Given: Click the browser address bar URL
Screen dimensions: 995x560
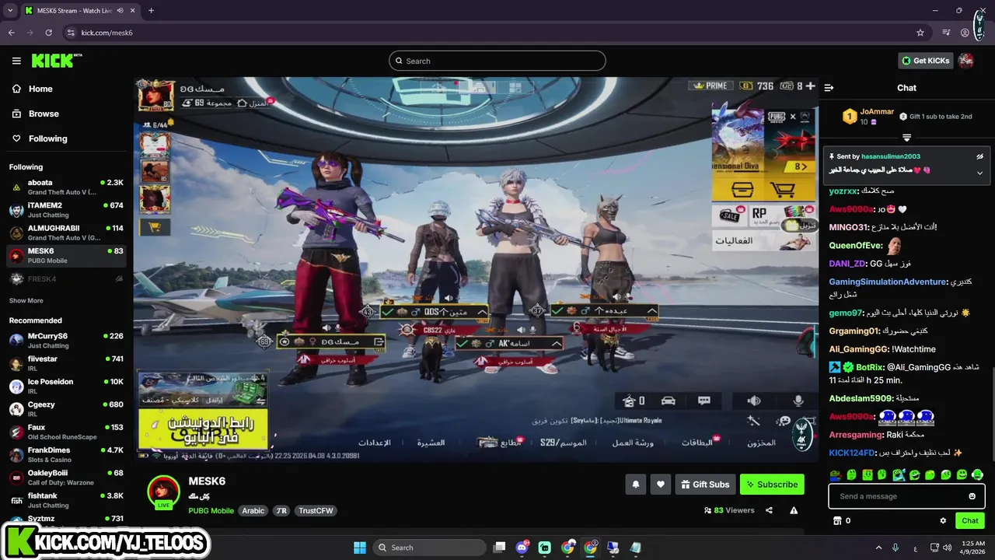Looking at the screenshot, I should tap(106, 33).
